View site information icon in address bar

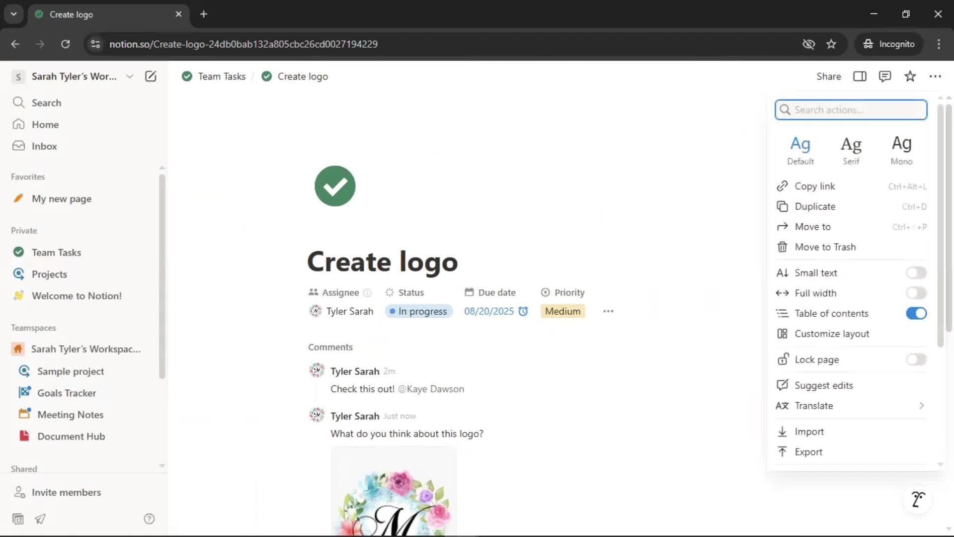(x=95, y=44)
